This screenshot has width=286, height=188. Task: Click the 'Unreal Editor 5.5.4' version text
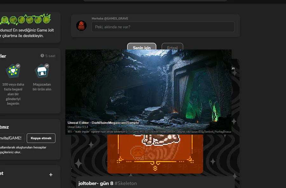78,127
